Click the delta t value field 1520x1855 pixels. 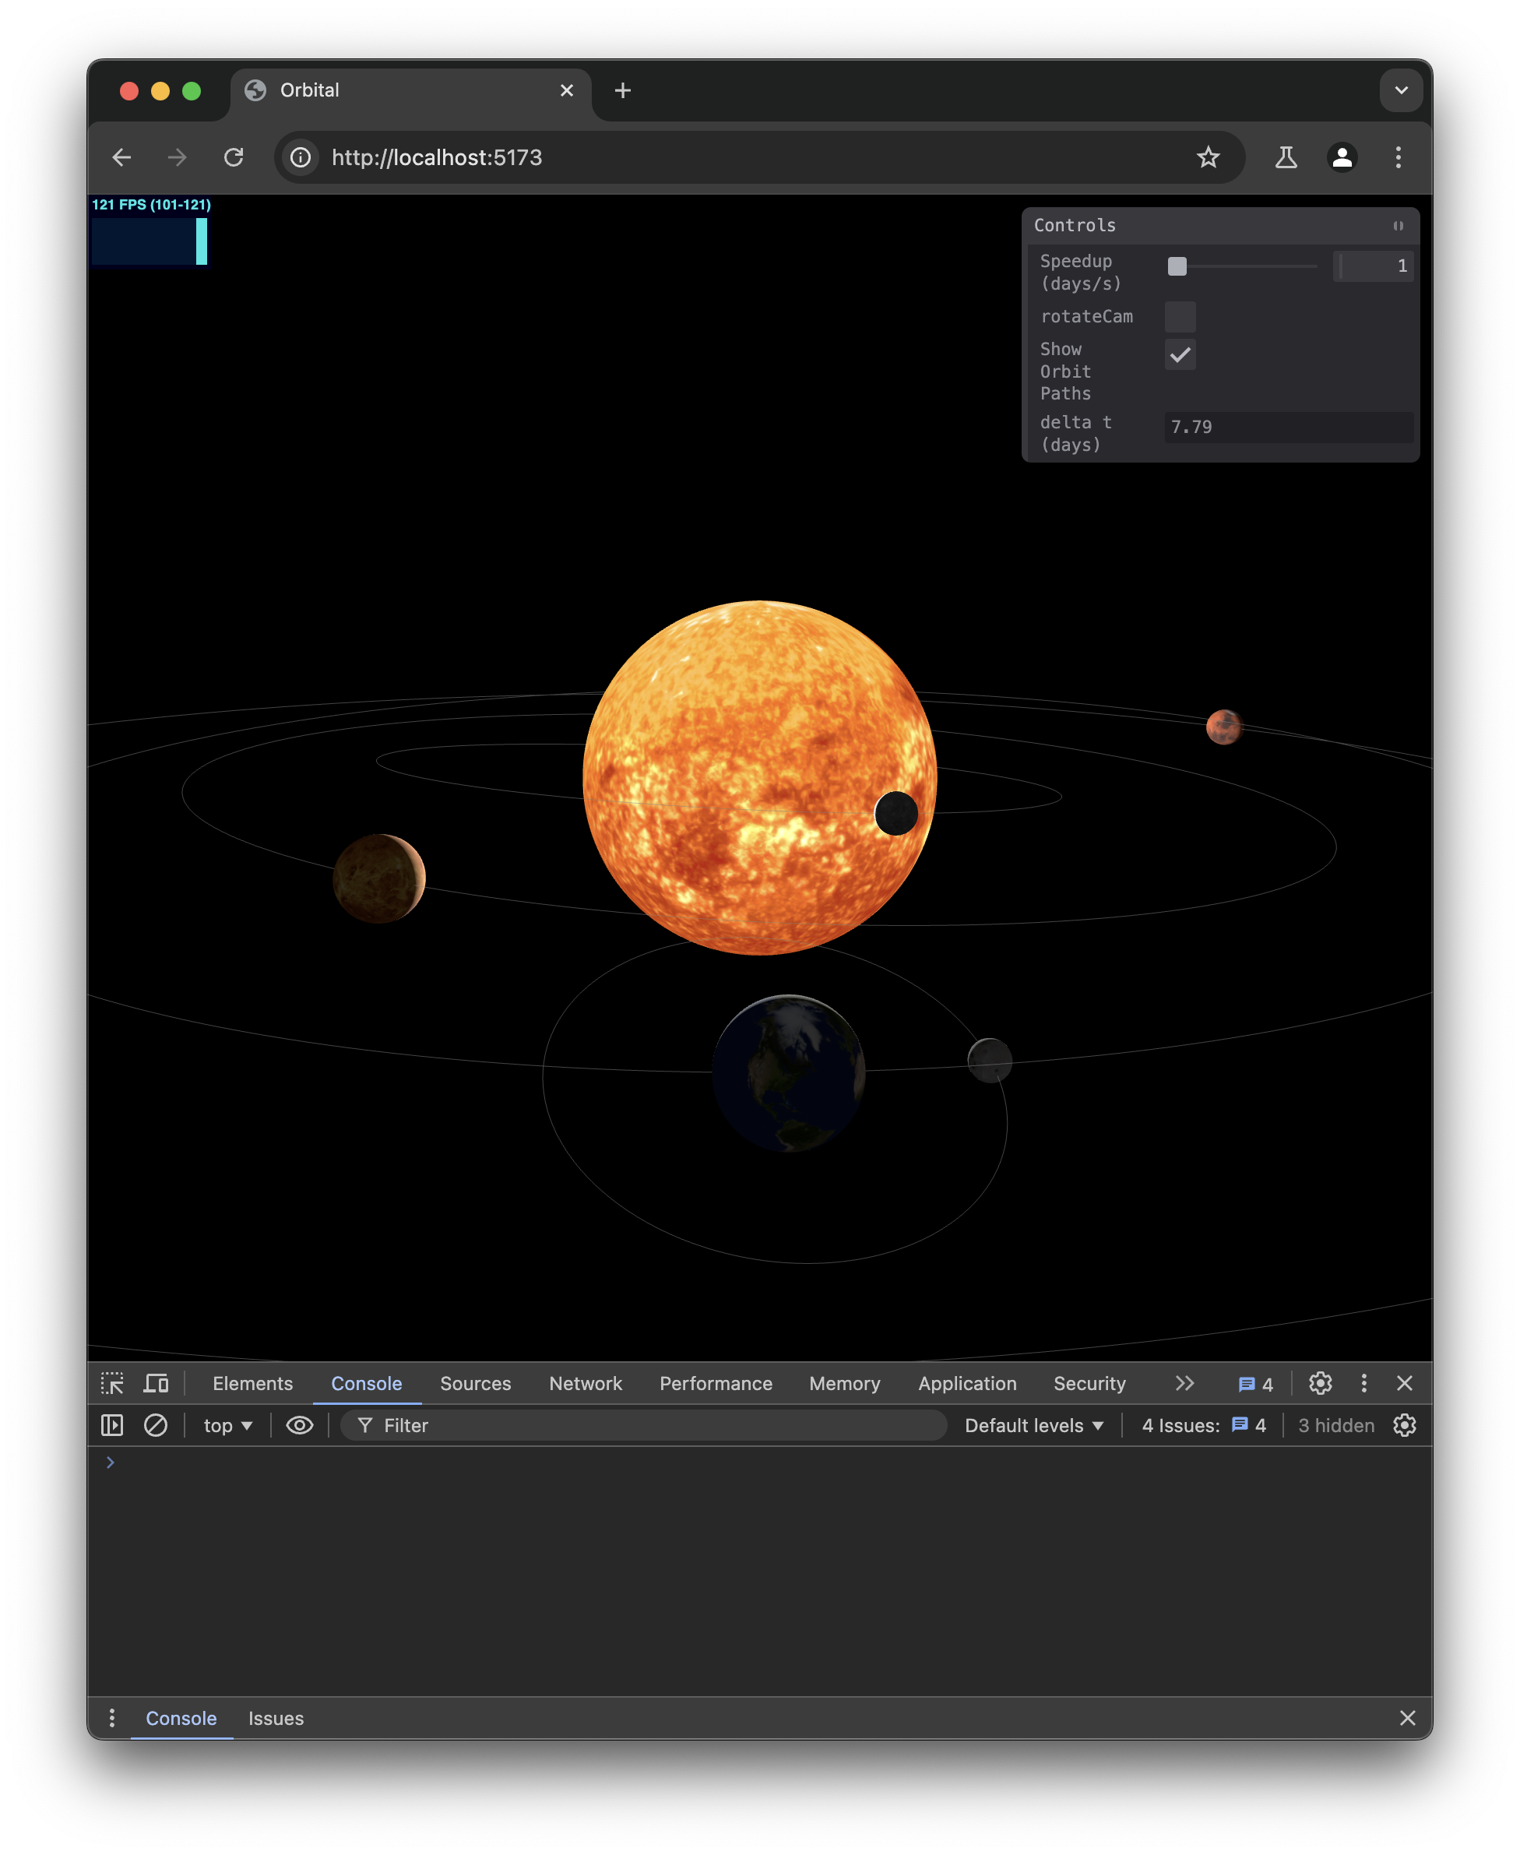pyautogui.click(x=1289, y=428)
